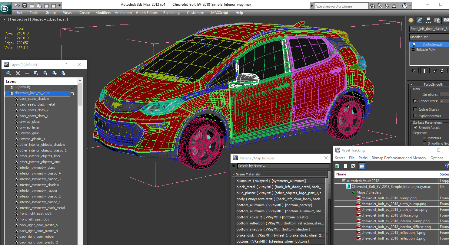Click the binoculars search icon

(x=372, y=6)
